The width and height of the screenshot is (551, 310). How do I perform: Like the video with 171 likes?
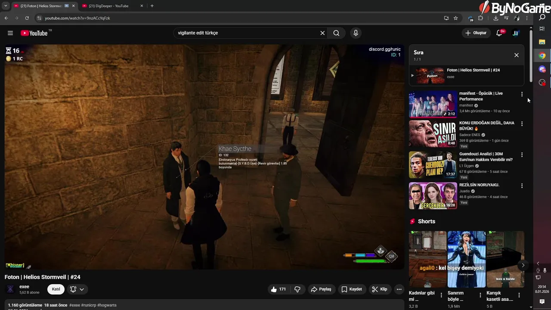pos(279,289)
